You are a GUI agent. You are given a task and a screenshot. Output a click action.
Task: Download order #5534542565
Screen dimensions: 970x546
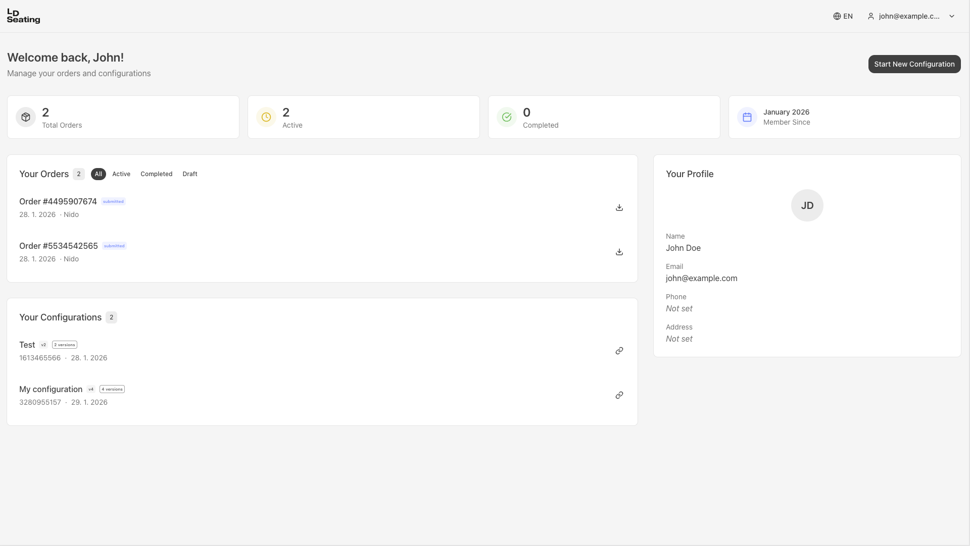(x=619, y=252)
